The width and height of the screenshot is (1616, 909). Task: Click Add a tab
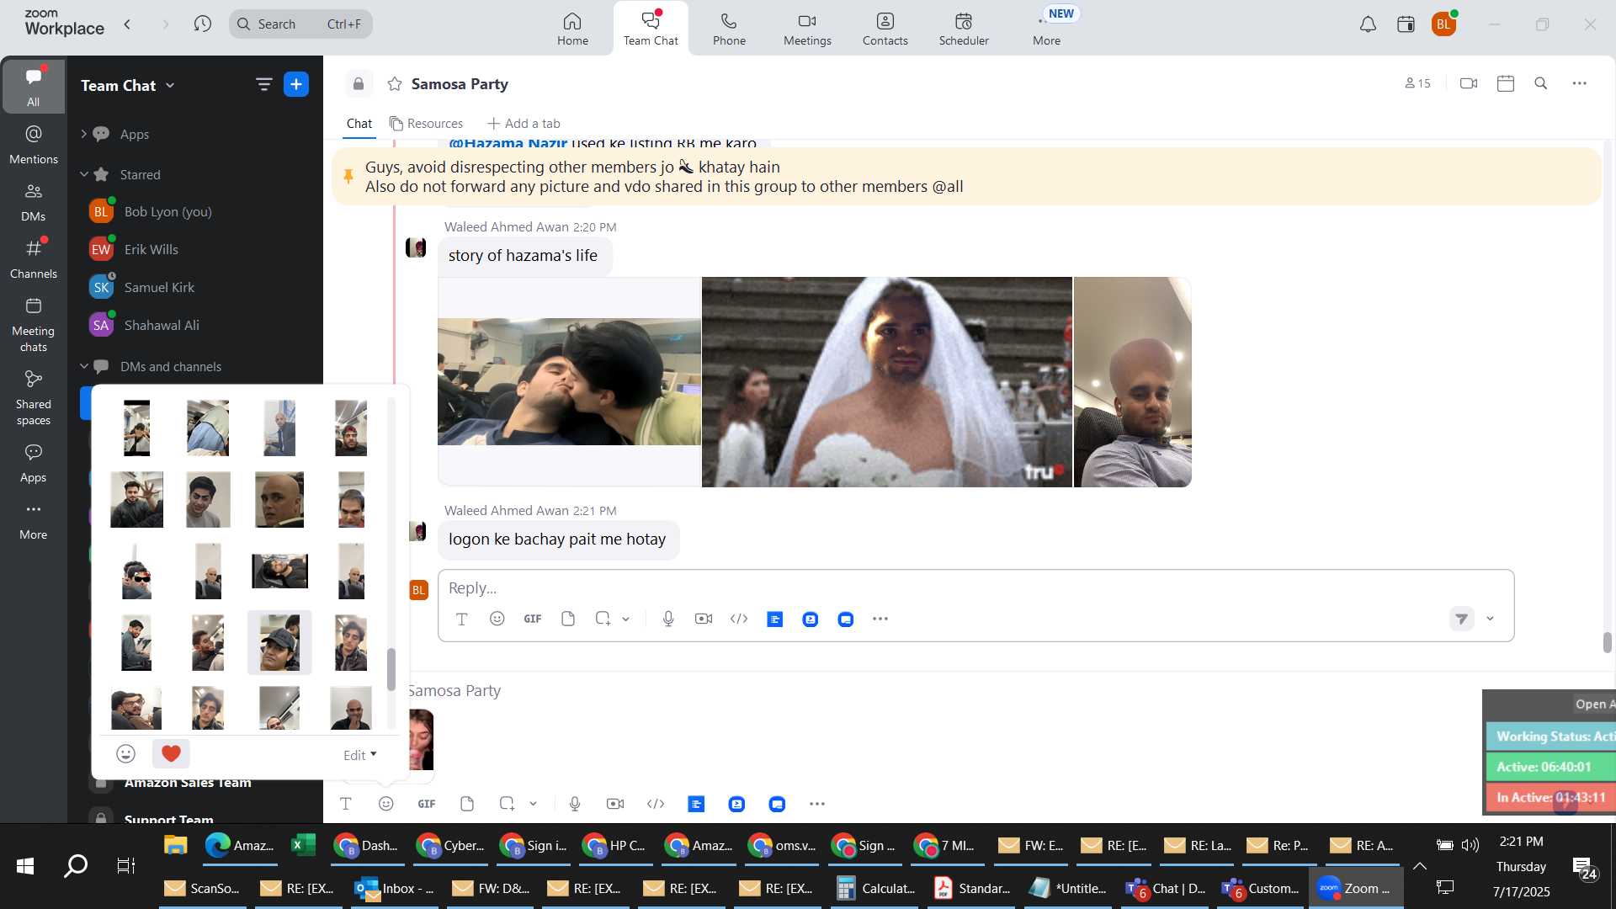[x=524, y=124]
